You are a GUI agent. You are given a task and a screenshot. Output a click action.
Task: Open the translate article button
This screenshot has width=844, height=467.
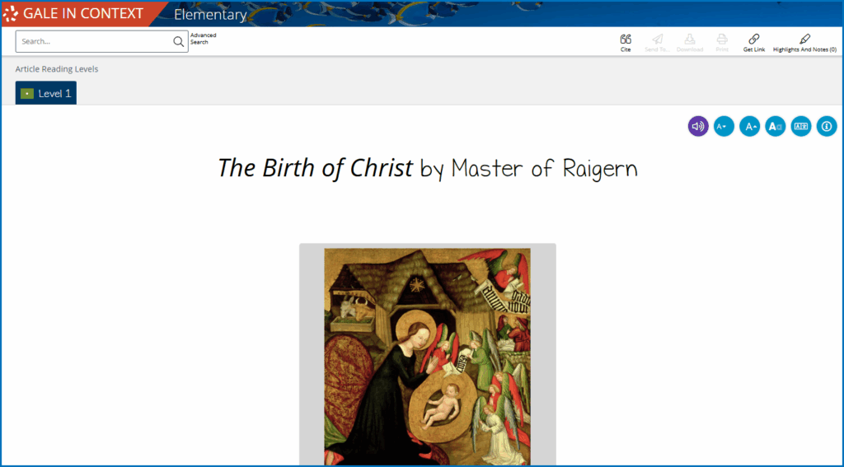(800, 126)
